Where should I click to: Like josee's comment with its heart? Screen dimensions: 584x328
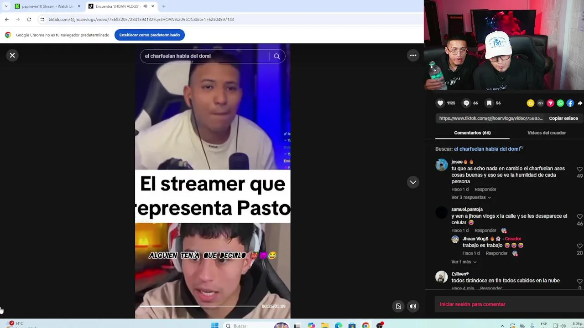[579, 169]
